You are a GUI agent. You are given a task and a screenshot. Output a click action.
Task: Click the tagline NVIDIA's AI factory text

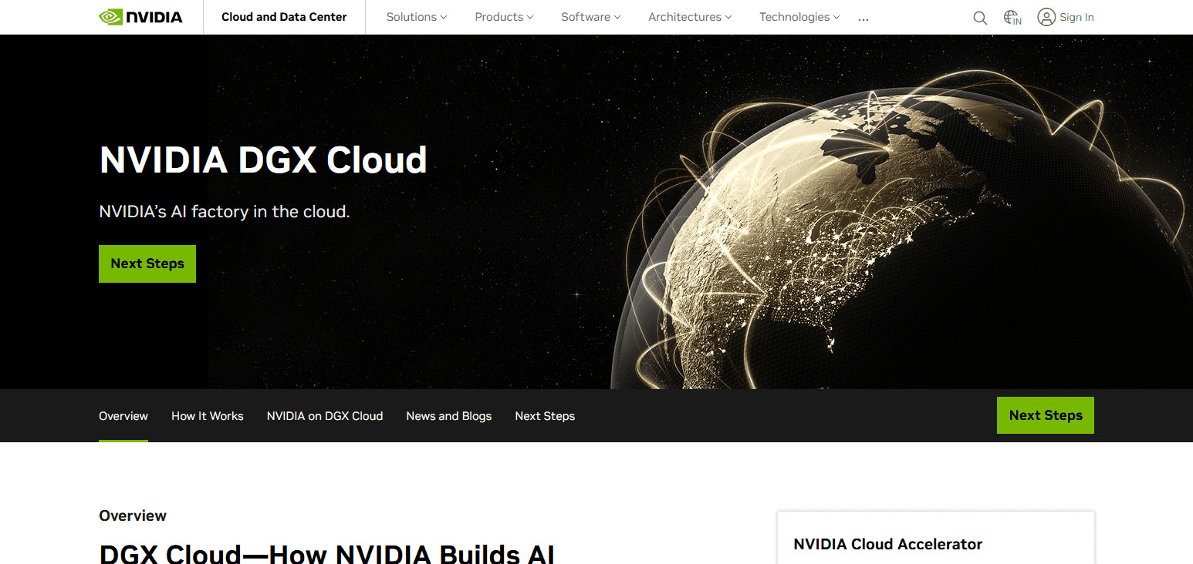225,211
